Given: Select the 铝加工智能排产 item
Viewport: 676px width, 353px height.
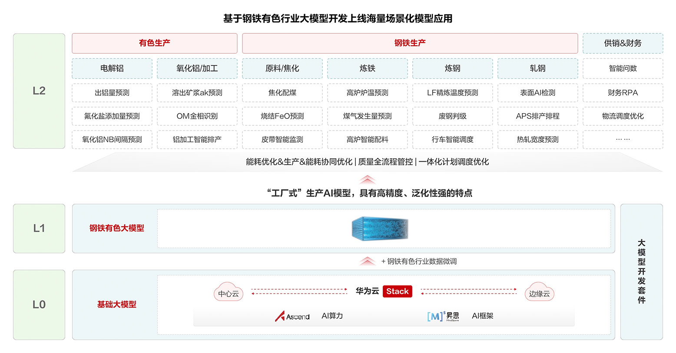Looking at the screenshot, I should coord(197,140).
